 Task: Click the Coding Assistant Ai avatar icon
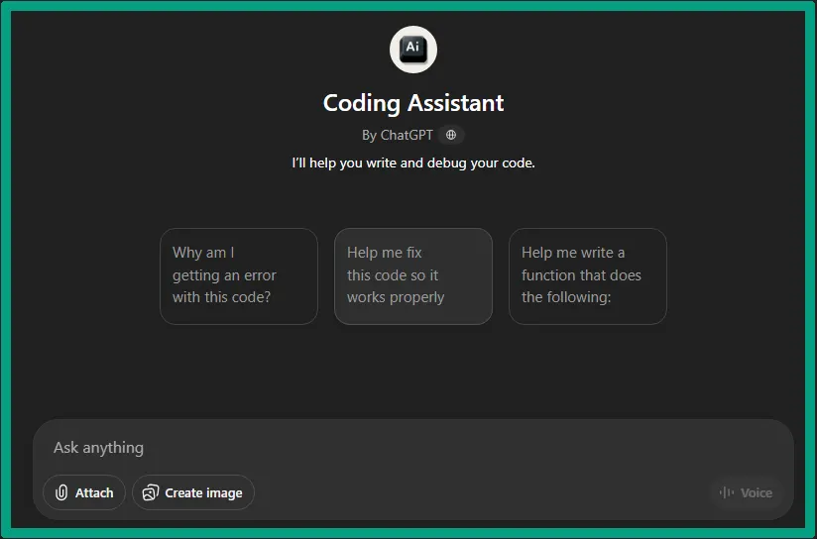click(x=413, y=50)
